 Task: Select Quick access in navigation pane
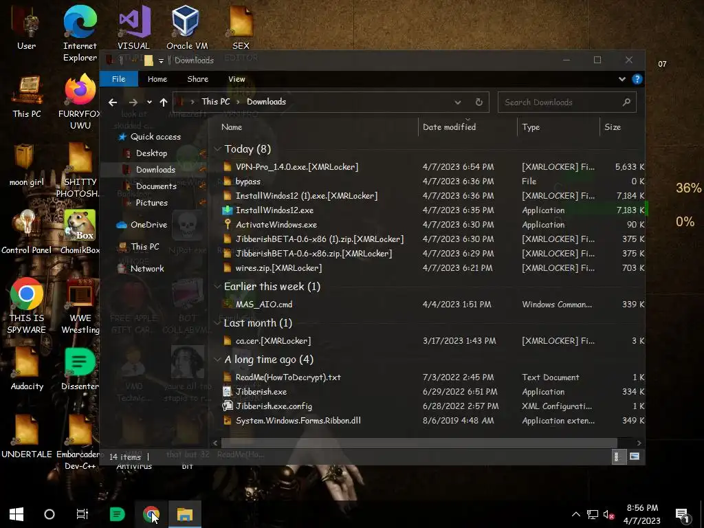pos(149,137)
